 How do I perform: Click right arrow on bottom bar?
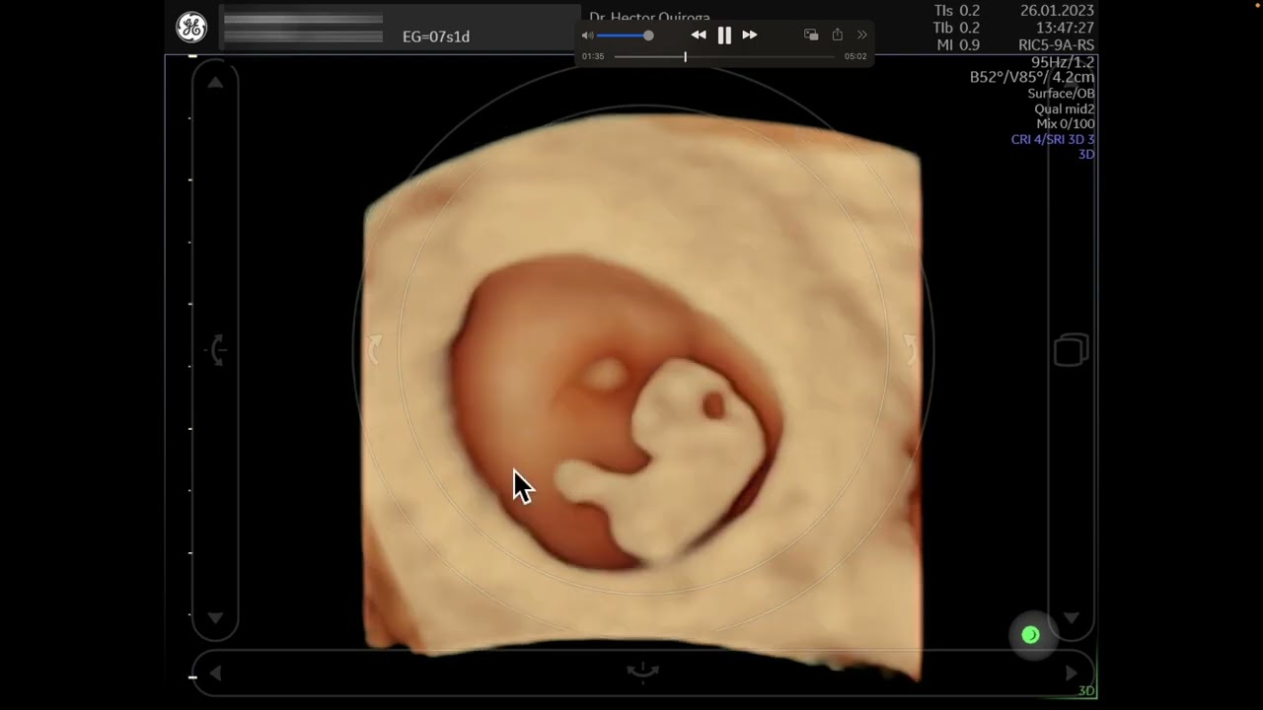[1071, 673]
